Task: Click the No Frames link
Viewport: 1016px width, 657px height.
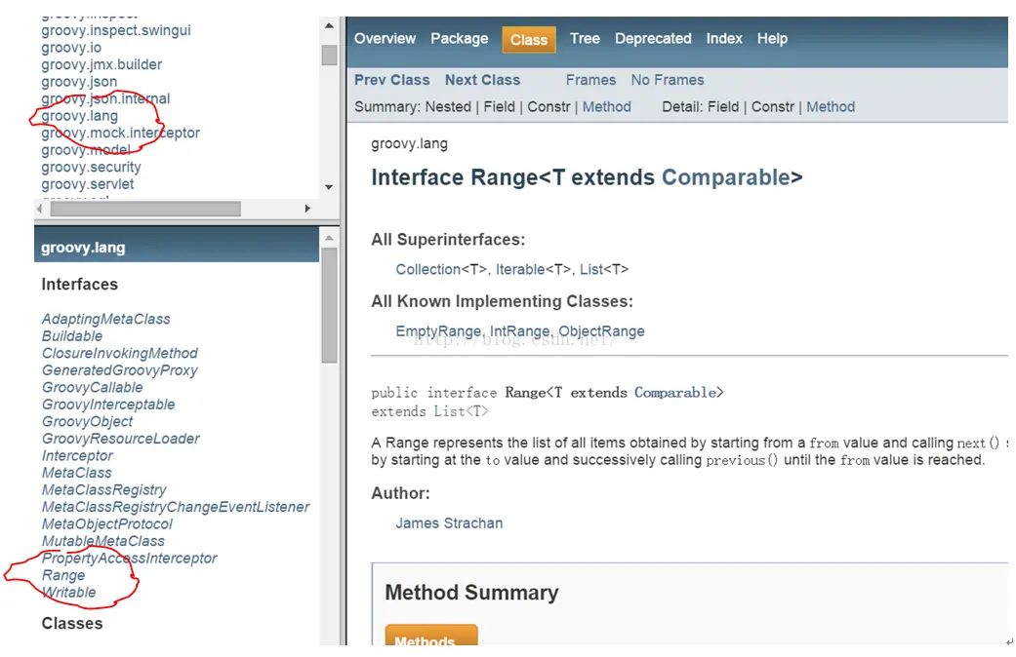Action: click(x=668, y=80)
